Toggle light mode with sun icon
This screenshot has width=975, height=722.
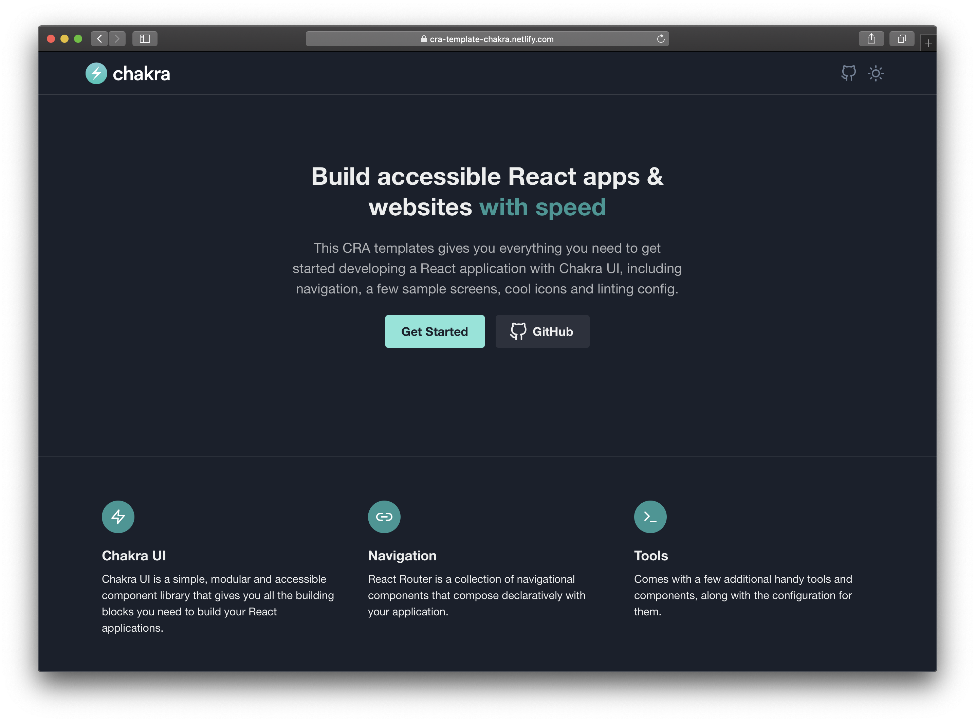pyautogui.click(x=876, y=73)
